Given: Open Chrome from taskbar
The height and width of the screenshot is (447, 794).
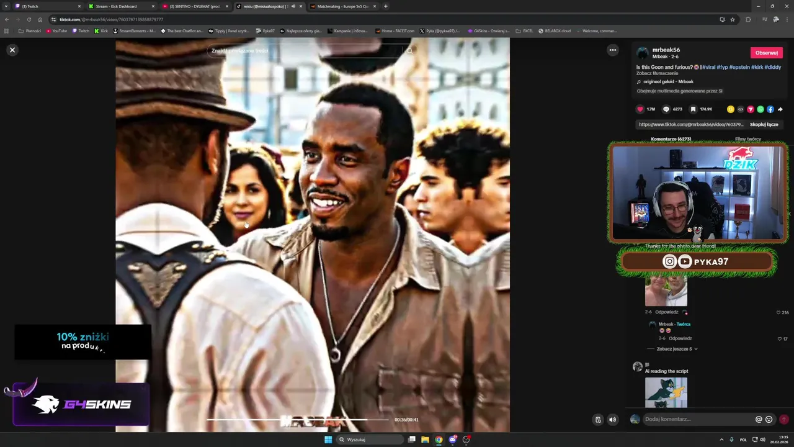Looking at the screenshot, I should (x=439, y=440).
